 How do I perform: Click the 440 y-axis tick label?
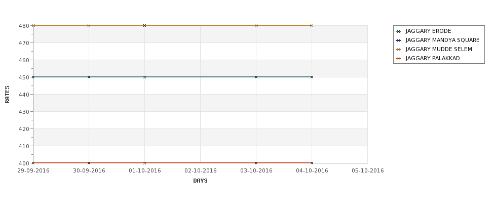tap(24, 95)
